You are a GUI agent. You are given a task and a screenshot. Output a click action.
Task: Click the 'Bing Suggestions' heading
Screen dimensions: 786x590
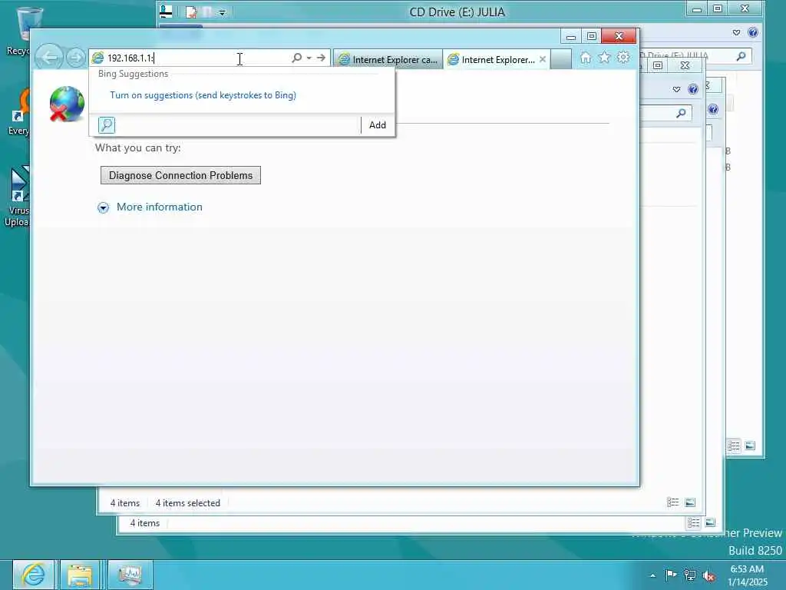pyautogui.click(x=134, y=74)
